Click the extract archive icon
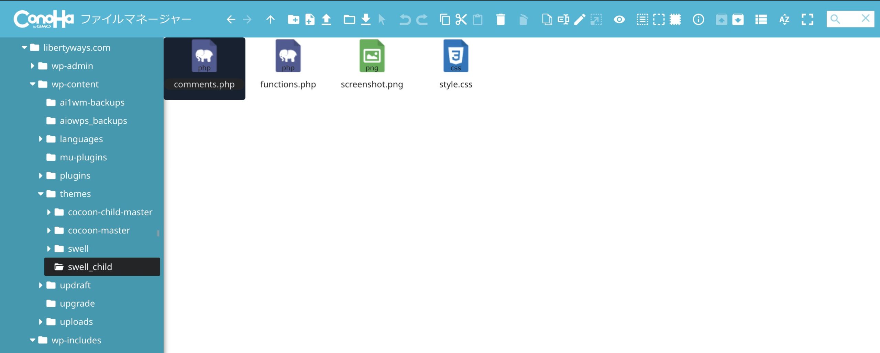880x353 pixels. 721,20
